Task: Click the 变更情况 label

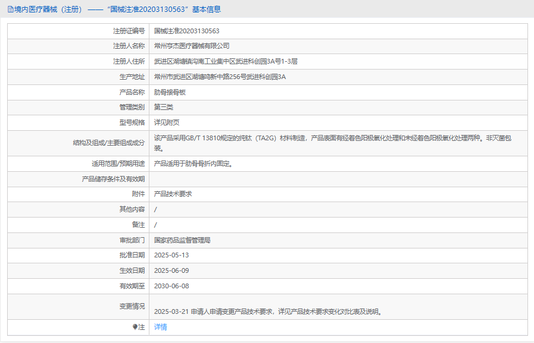Action: 132,307
